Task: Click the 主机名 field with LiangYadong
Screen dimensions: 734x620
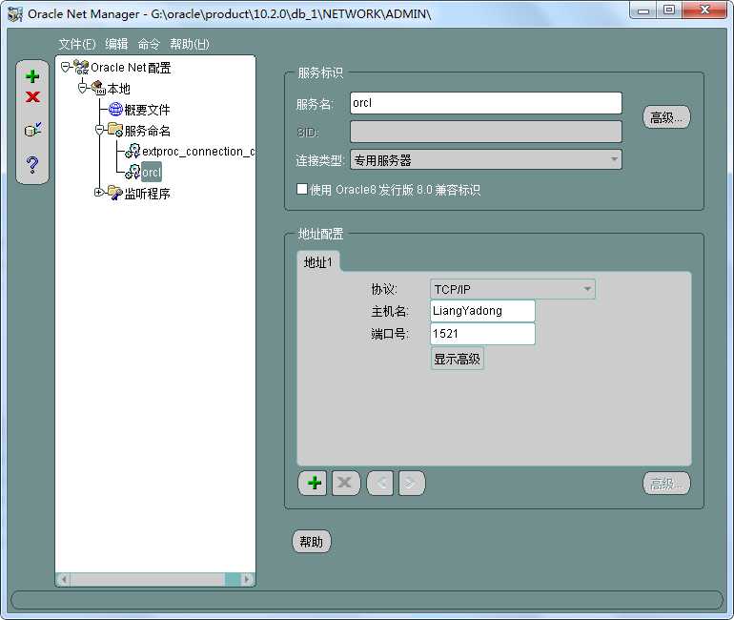Action: (x=482, y=311)
